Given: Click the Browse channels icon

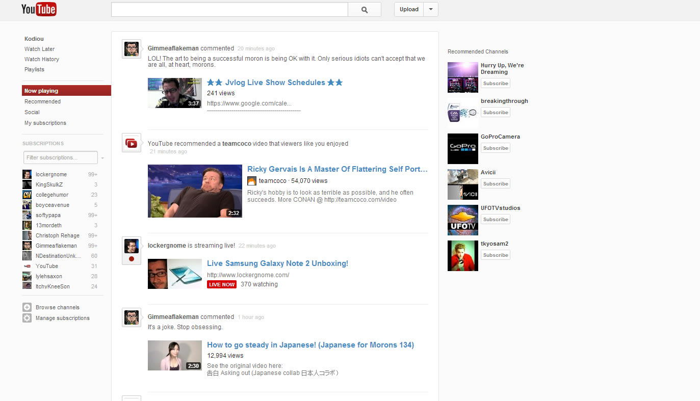Looking at the screenshot, I should point(27,307).
